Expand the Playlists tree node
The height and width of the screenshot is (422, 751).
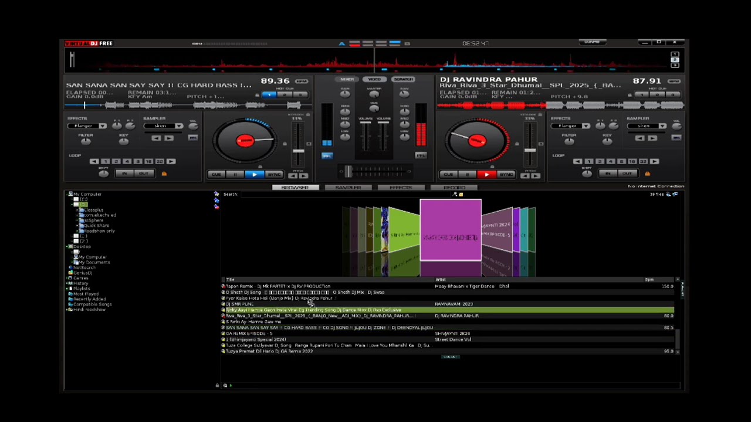point(66,289)
